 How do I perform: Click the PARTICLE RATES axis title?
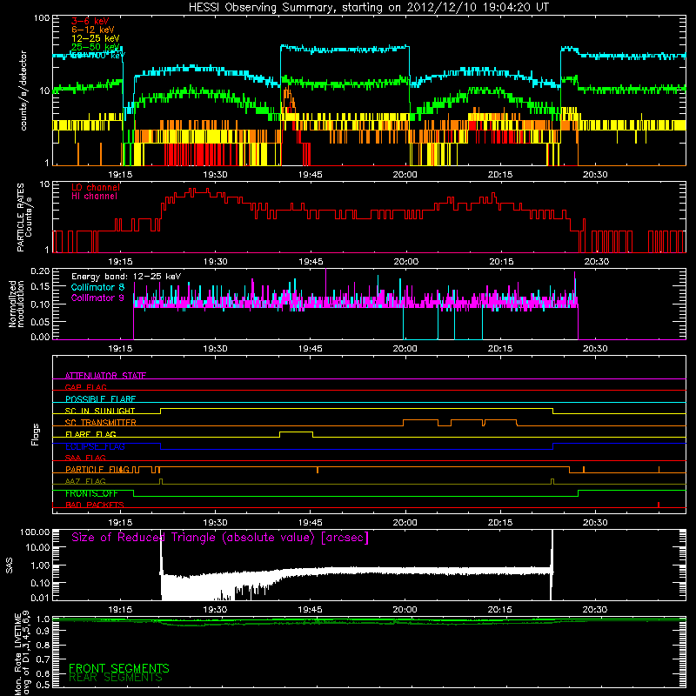coord(20,217)
